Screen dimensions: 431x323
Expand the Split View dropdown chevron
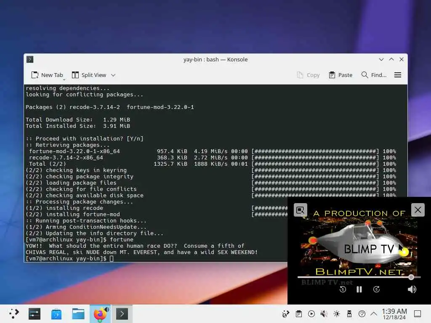(x=113, y=75)
